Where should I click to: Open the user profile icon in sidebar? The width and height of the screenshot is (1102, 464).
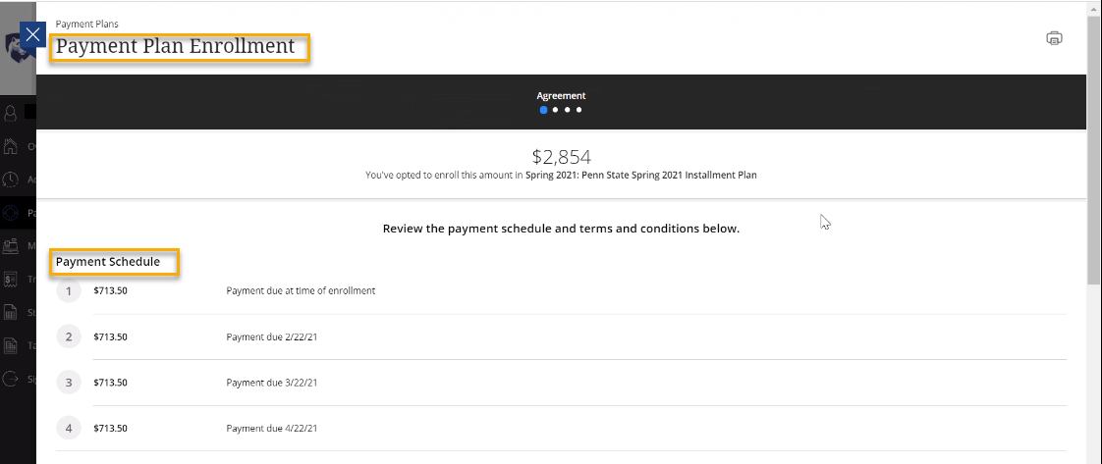point(11,113)
